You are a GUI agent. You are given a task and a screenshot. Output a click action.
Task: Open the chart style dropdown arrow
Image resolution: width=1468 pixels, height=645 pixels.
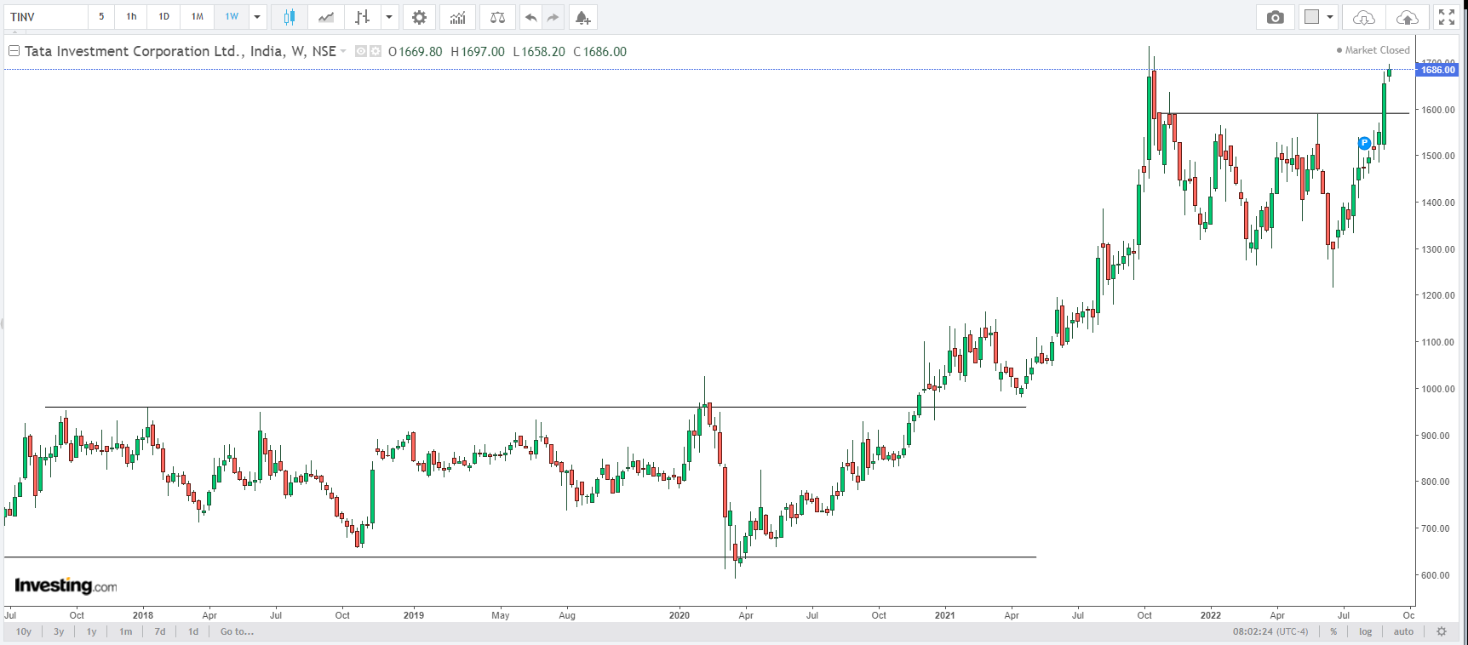coord(389,17)
